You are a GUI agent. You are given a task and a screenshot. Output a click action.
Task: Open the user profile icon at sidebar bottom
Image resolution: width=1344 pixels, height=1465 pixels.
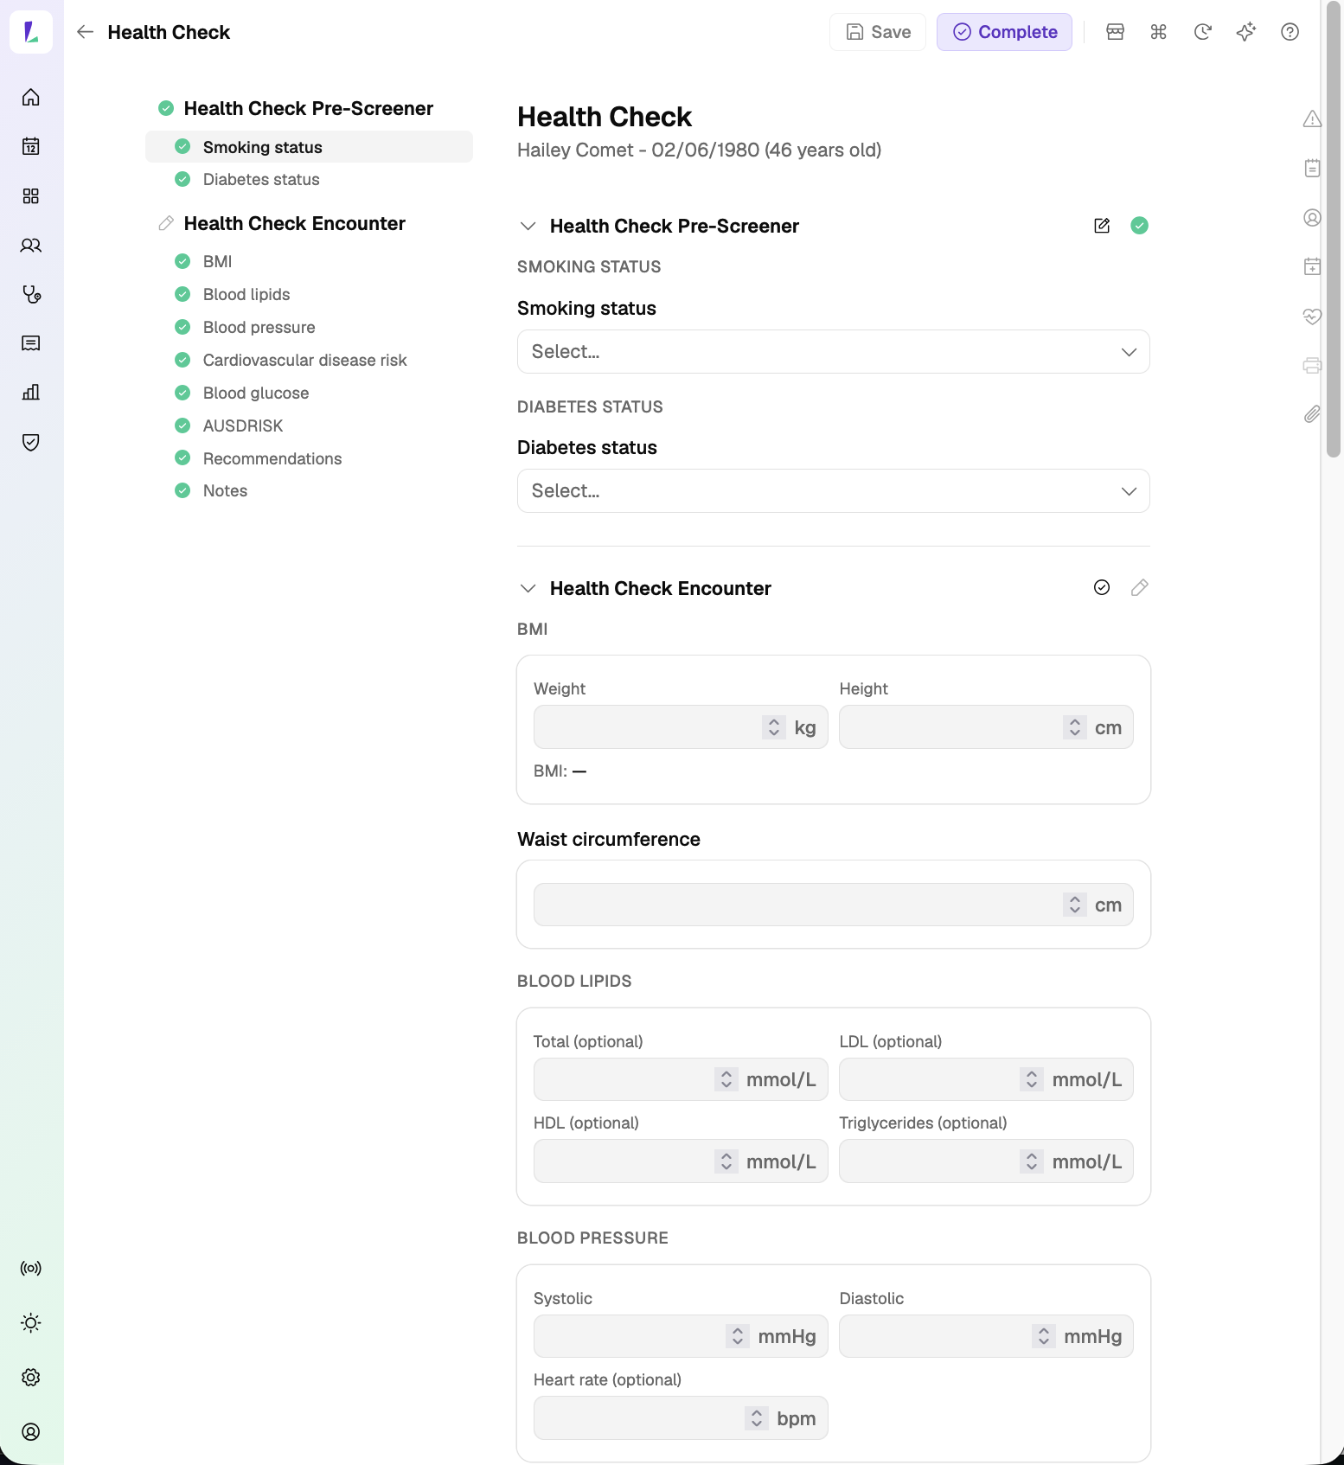click(x=31, y=1431)
